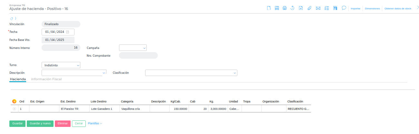The width and height of the screenshot is (419, 134).
Task: Click the Kg/Cab. column header
Action: [175, 101]
